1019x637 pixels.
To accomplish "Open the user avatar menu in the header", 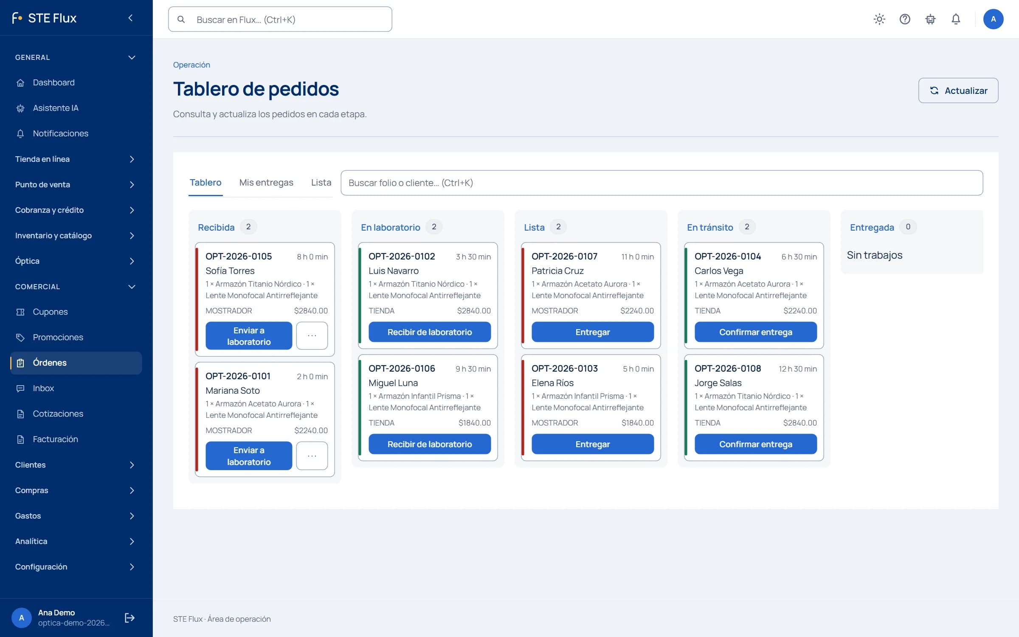I will [x=993, y=19].
